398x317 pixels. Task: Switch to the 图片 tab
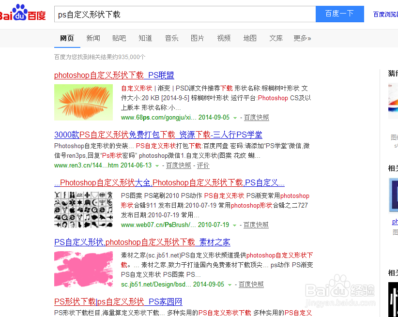pos(198,38)
